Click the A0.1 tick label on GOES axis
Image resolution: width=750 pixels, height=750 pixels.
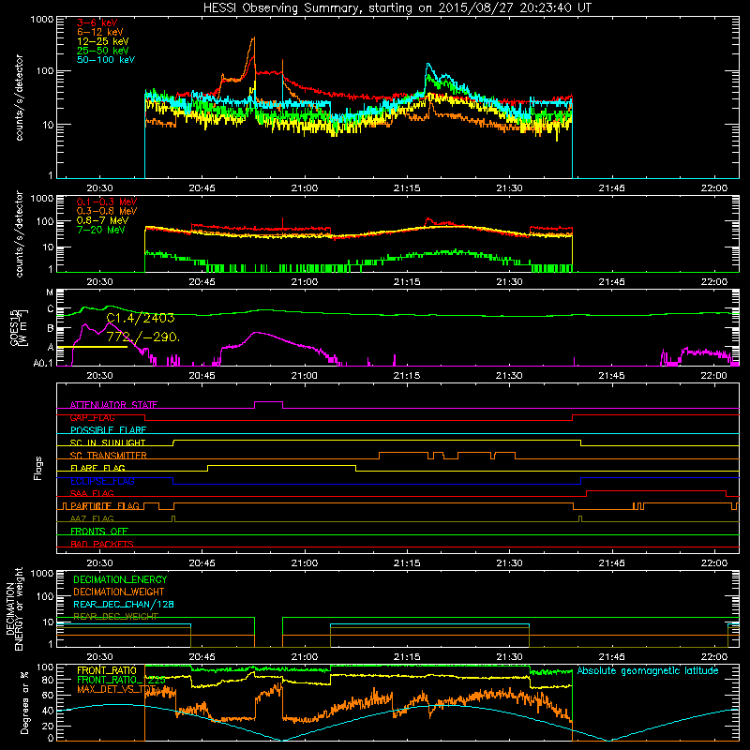tap(43, 363)
